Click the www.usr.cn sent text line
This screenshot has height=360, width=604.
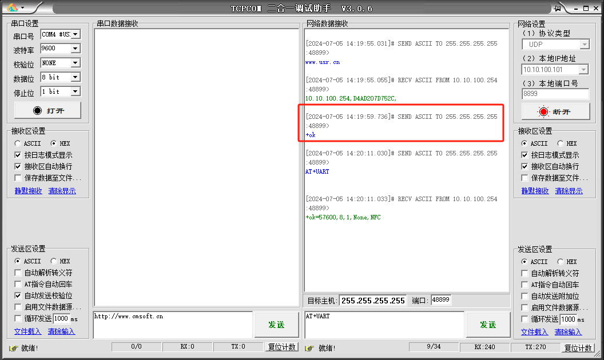323,62
